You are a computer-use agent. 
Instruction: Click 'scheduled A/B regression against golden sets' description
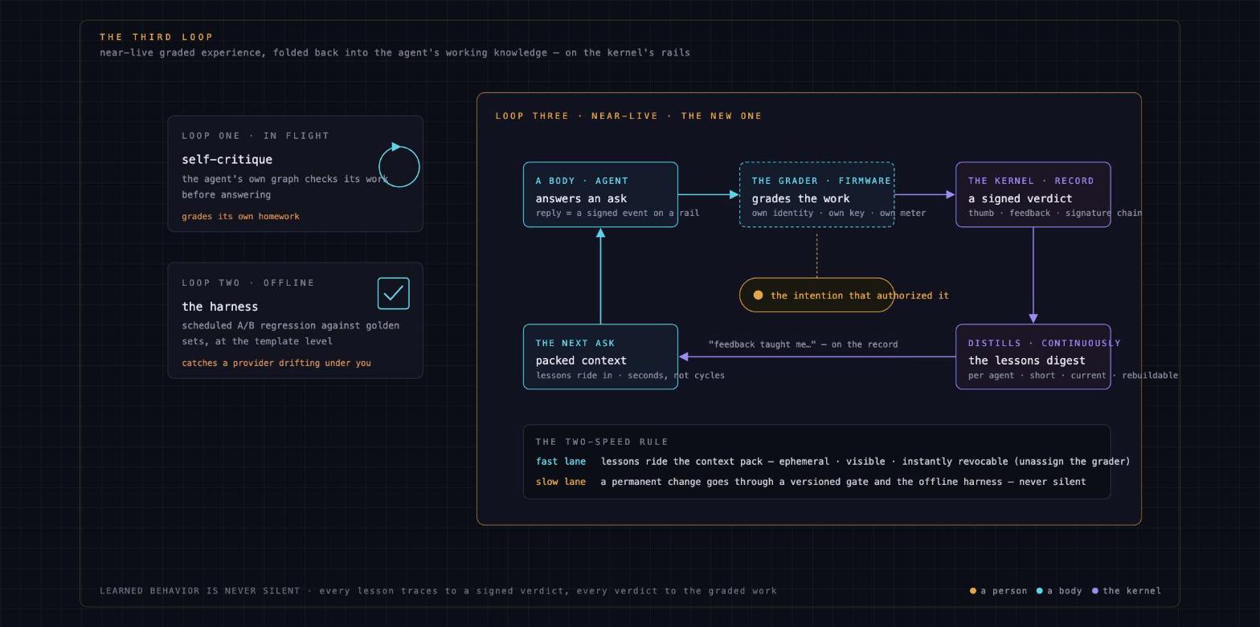pos(290,333)
